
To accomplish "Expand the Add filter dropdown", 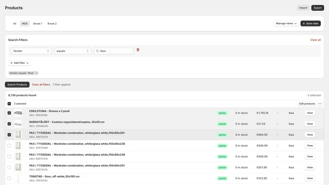I will (19, 63).
